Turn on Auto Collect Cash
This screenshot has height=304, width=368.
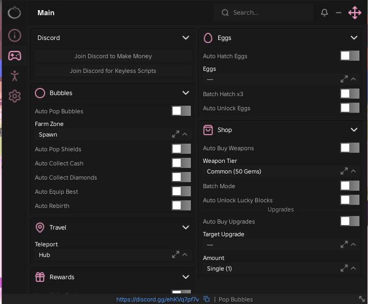pos(181,163)
